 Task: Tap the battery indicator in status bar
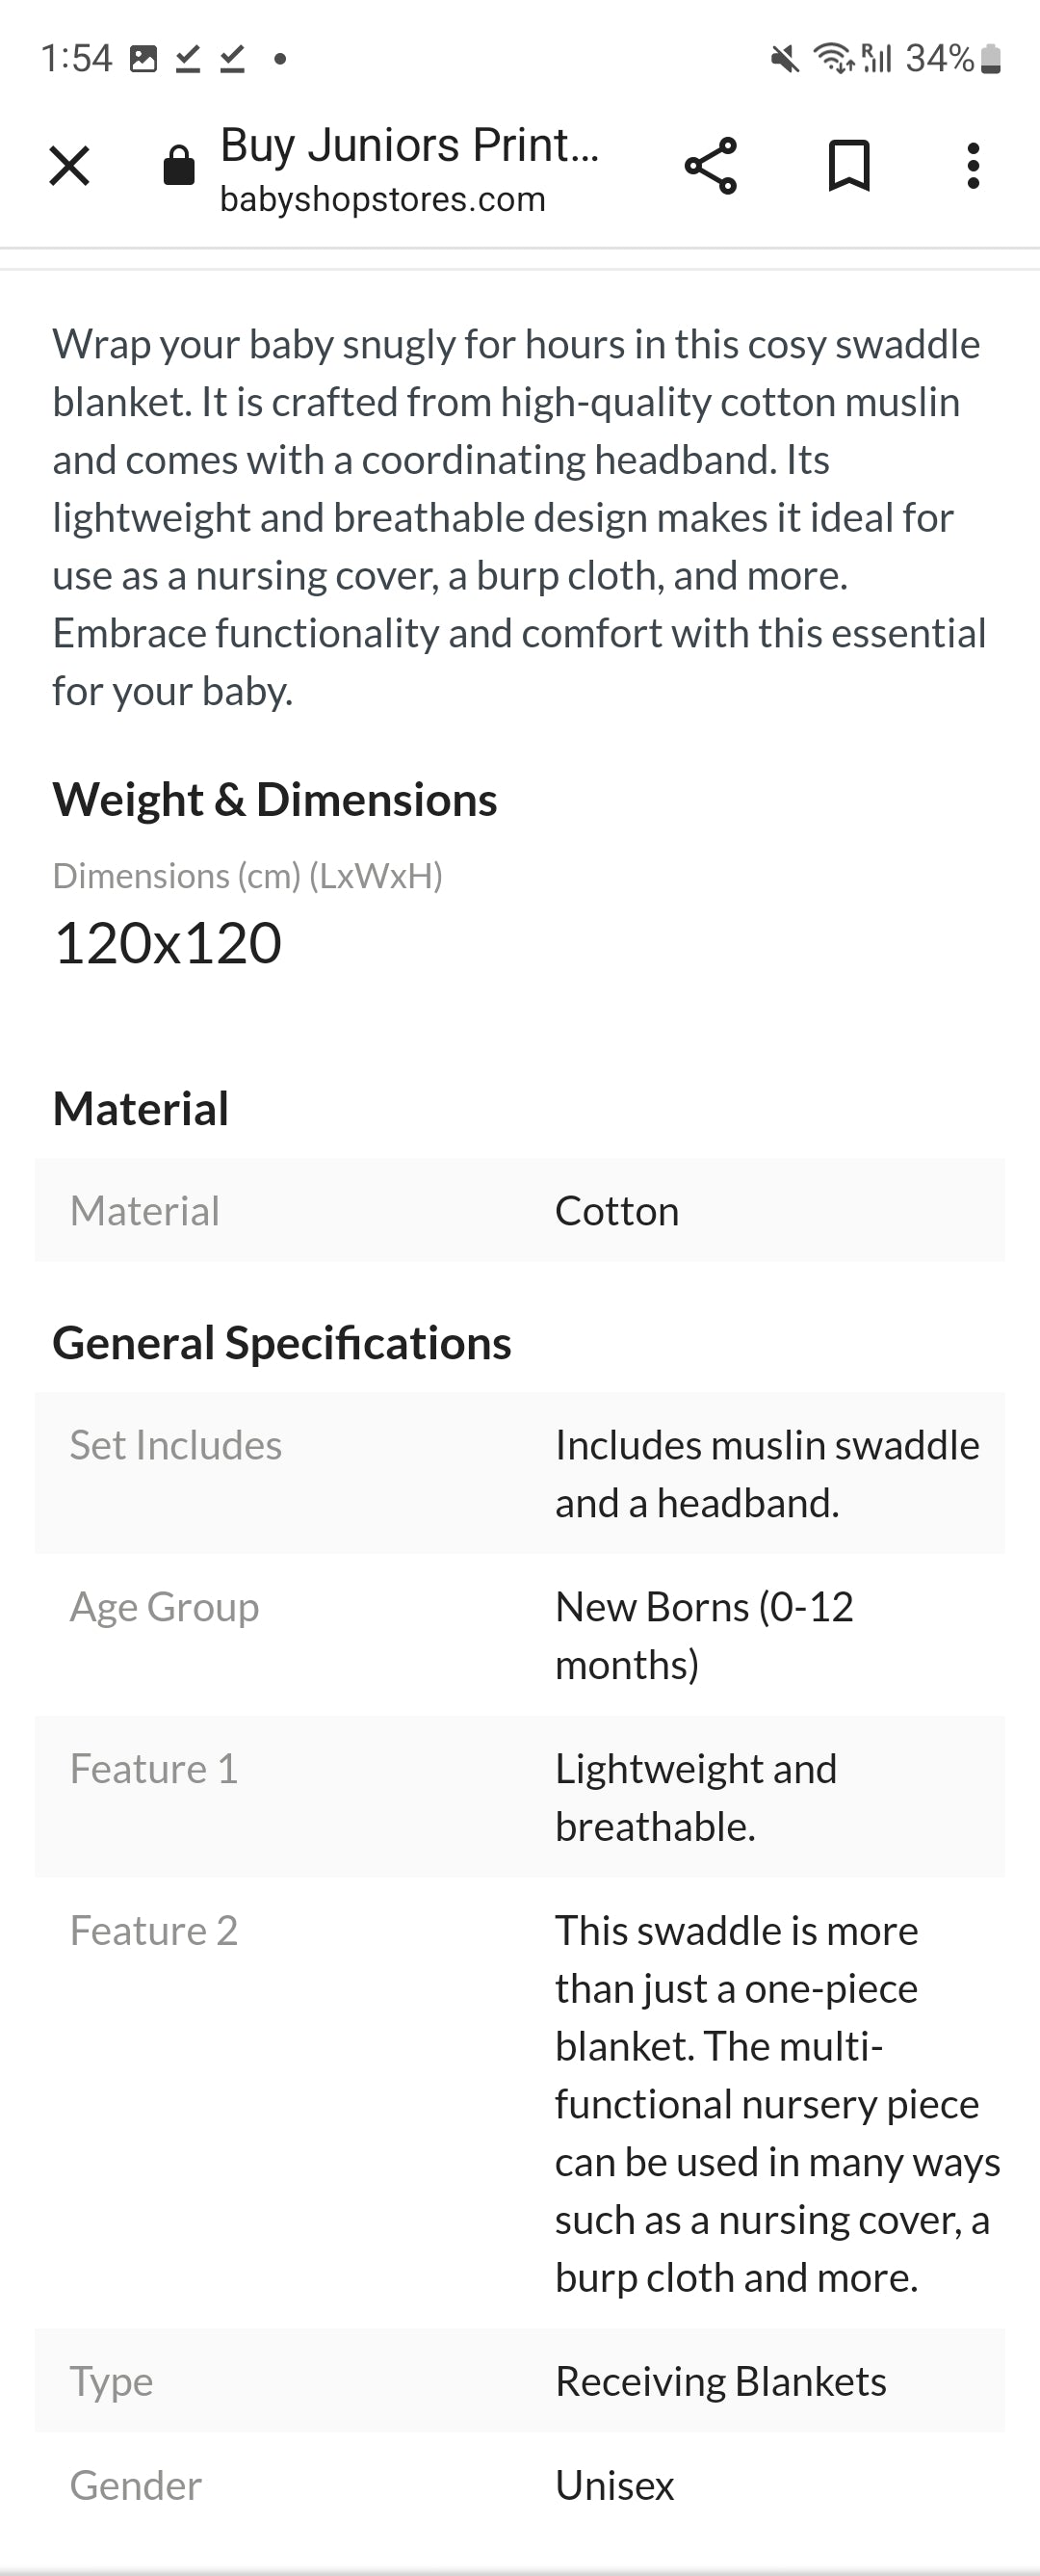990,59
